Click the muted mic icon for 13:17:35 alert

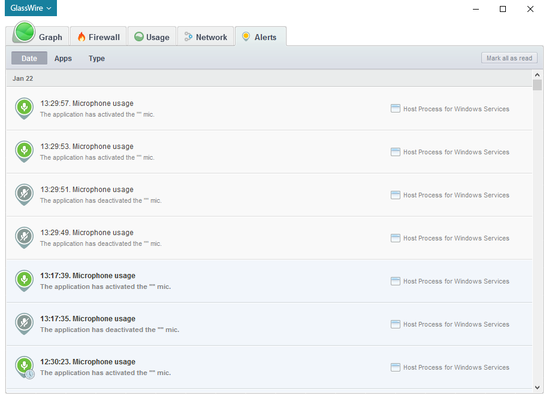[24, 323]
